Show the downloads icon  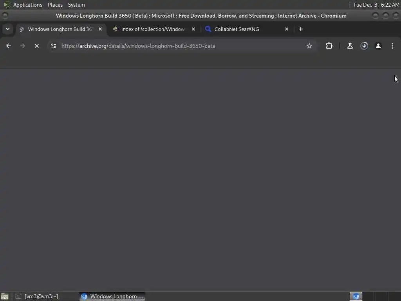(x=364, y=46)
